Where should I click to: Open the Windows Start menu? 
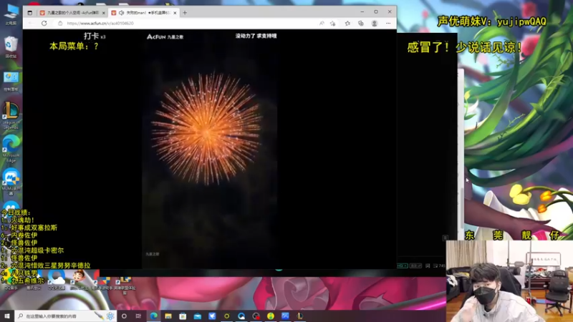(6, 316)
